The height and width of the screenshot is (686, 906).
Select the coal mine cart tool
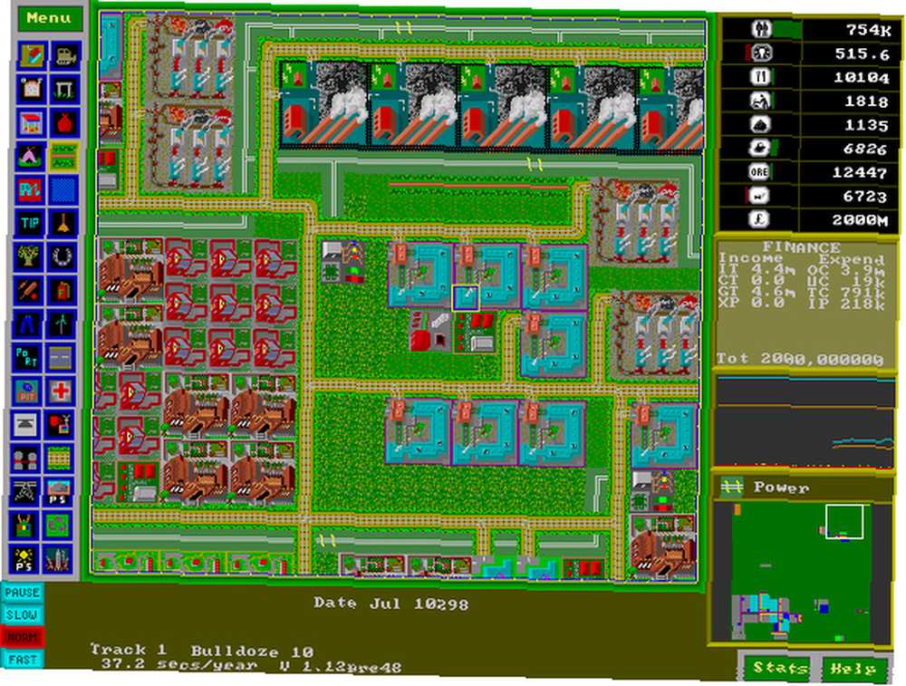click(x=26, y=459)
